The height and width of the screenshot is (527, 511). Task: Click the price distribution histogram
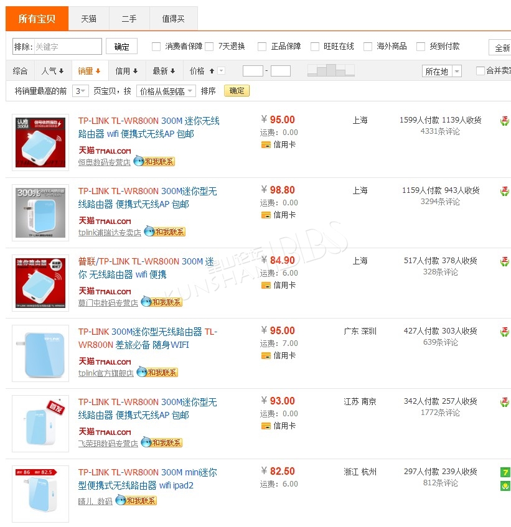331,70
